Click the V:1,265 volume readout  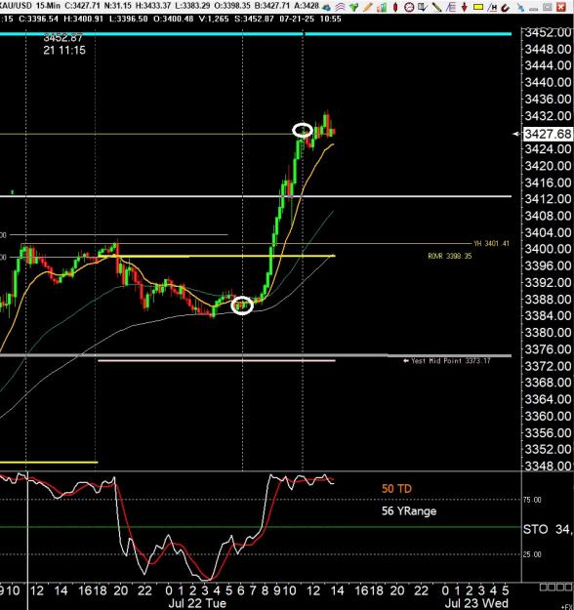(214, 19)
